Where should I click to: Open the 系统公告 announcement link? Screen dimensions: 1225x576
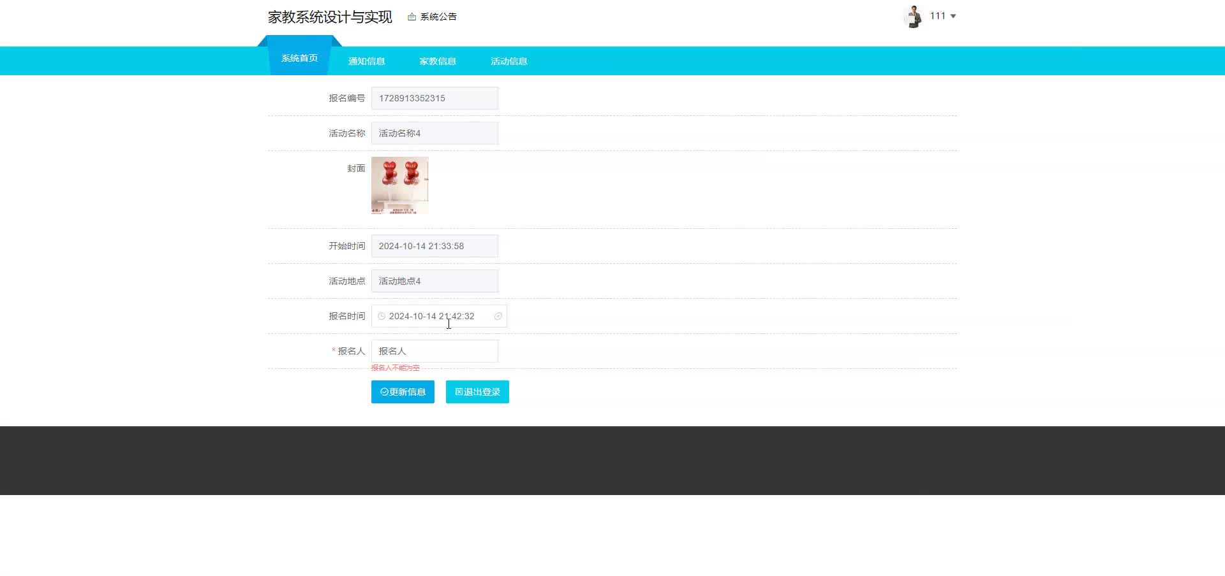[433, 17]
